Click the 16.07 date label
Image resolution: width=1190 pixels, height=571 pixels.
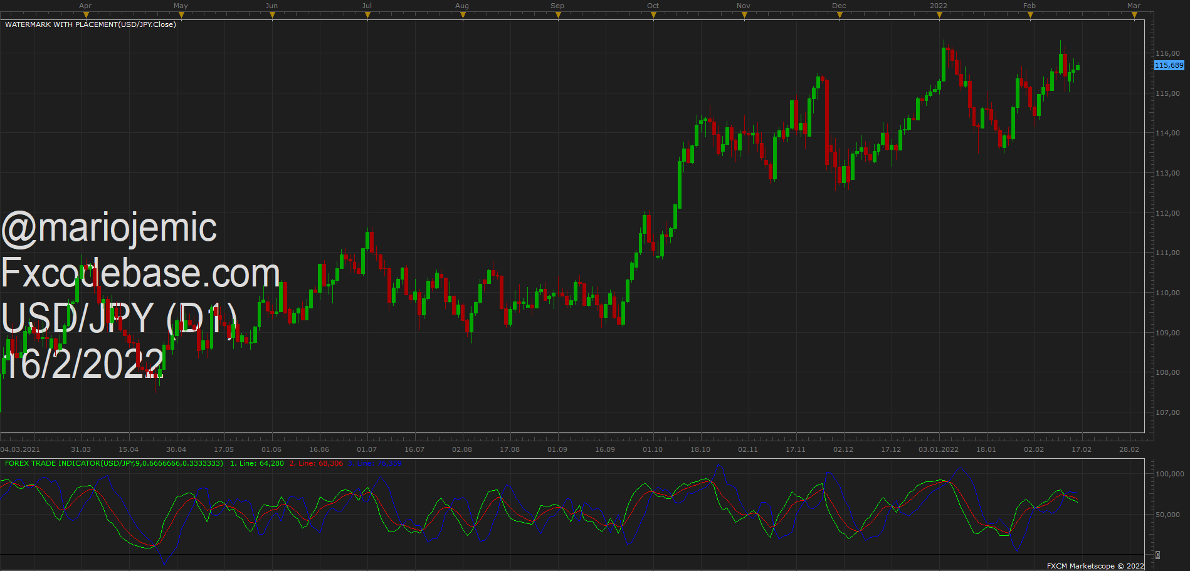[414, 449]
